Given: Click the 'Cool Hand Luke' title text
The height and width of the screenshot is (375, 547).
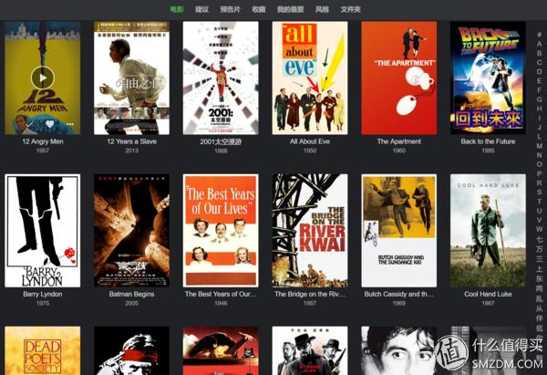Looking at the screenshot, I should click(488, 294).
